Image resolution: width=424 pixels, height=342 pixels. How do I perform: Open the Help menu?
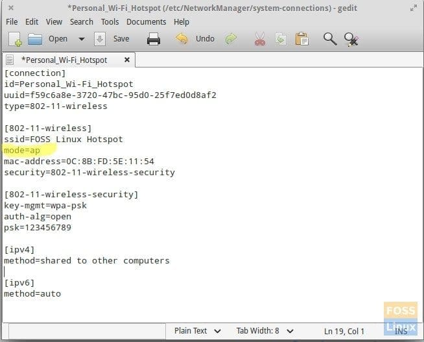click(181, 21)
